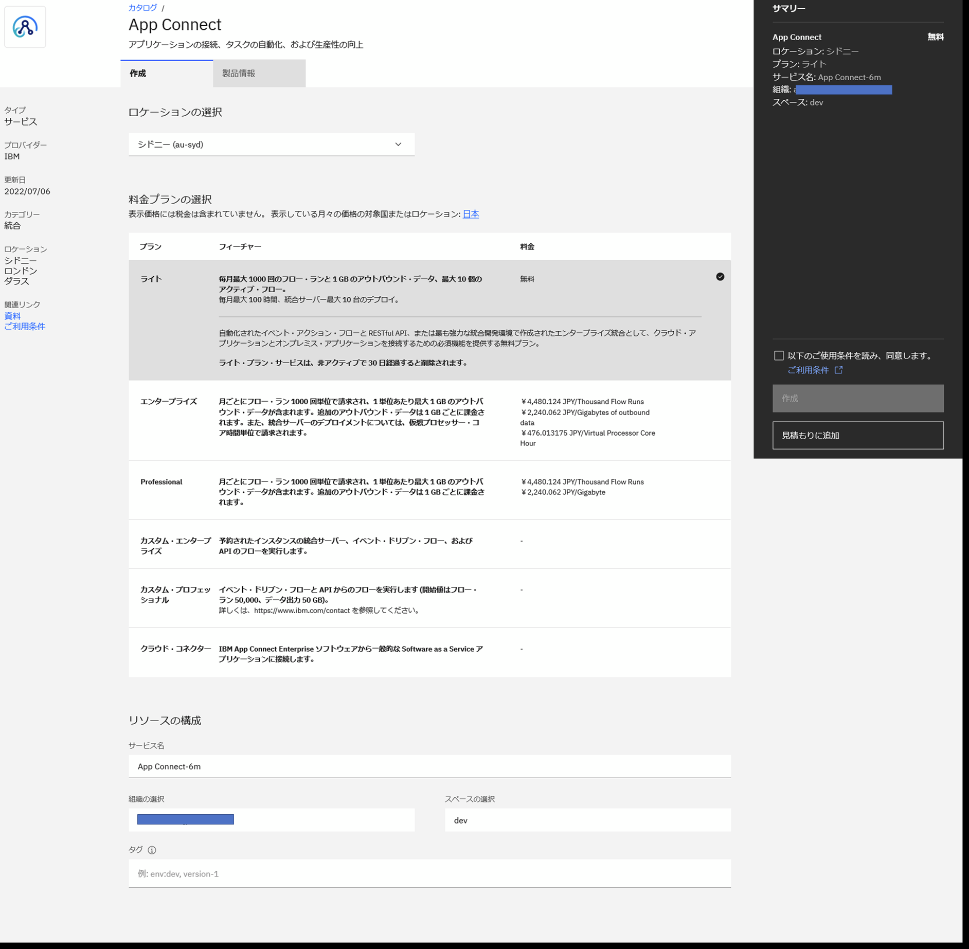Image resolution: width=969 pixels, height=949 pixels.
Task: Open the location dropdown シドニー (au-syd)
Action: point(272,145)
